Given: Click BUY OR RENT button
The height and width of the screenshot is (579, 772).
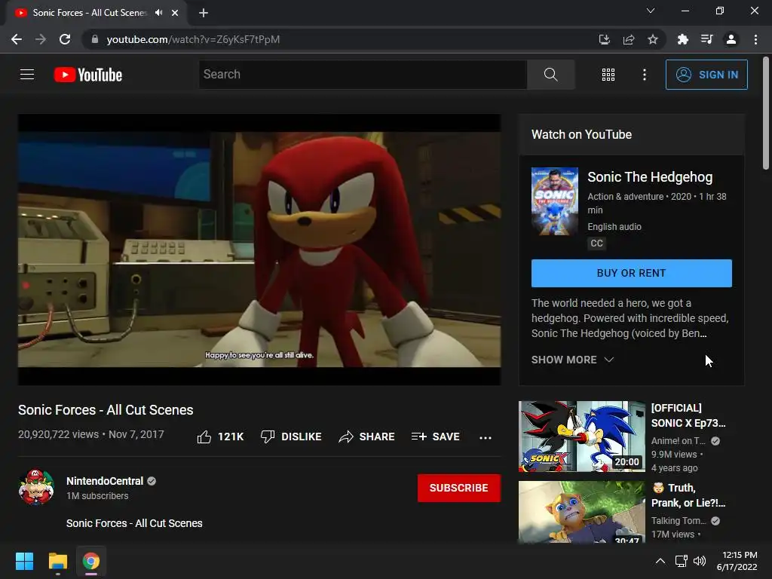Looking at the screenshot, I should pyautogui.click(x=631, y=273).
